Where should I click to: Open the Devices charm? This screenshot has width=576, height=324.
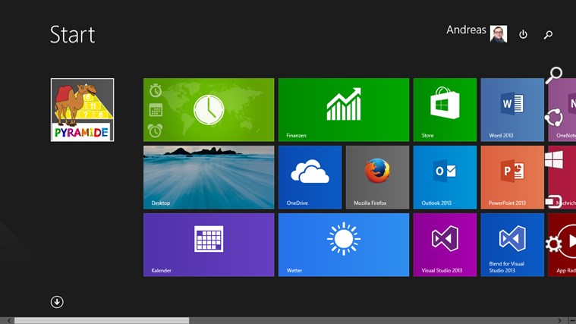(x=553, y=202)
